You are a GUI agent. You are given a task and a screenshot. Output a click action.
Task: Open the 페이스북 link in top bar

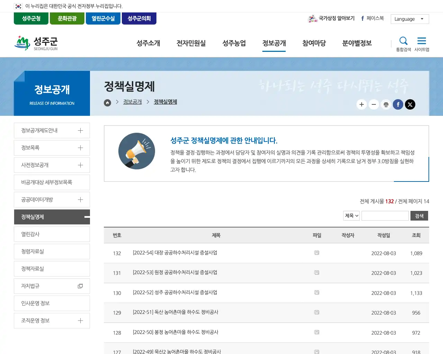click(372, 18)
